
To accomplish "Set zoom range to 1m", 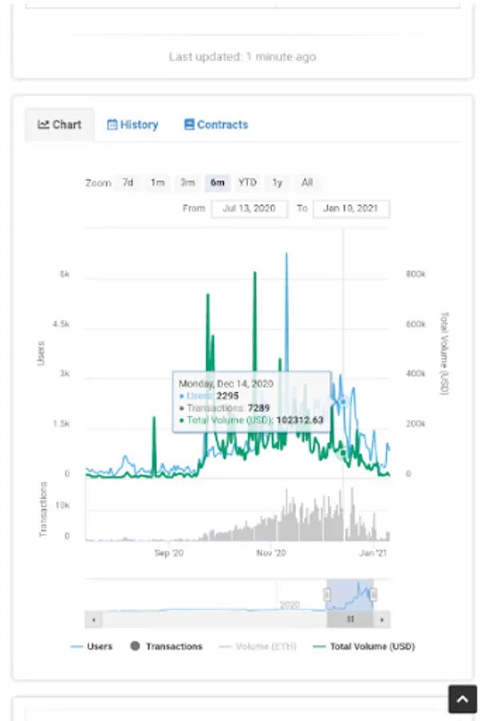I will 158,183.
